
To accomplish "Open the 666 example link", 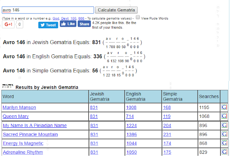I will [x=81, y=18].
